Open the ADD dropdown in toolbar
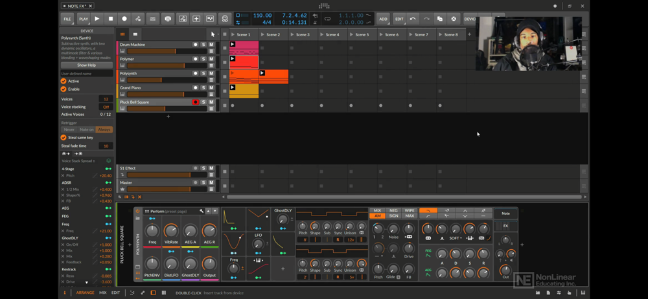648x299 pixels. click(x=383, y=19)
